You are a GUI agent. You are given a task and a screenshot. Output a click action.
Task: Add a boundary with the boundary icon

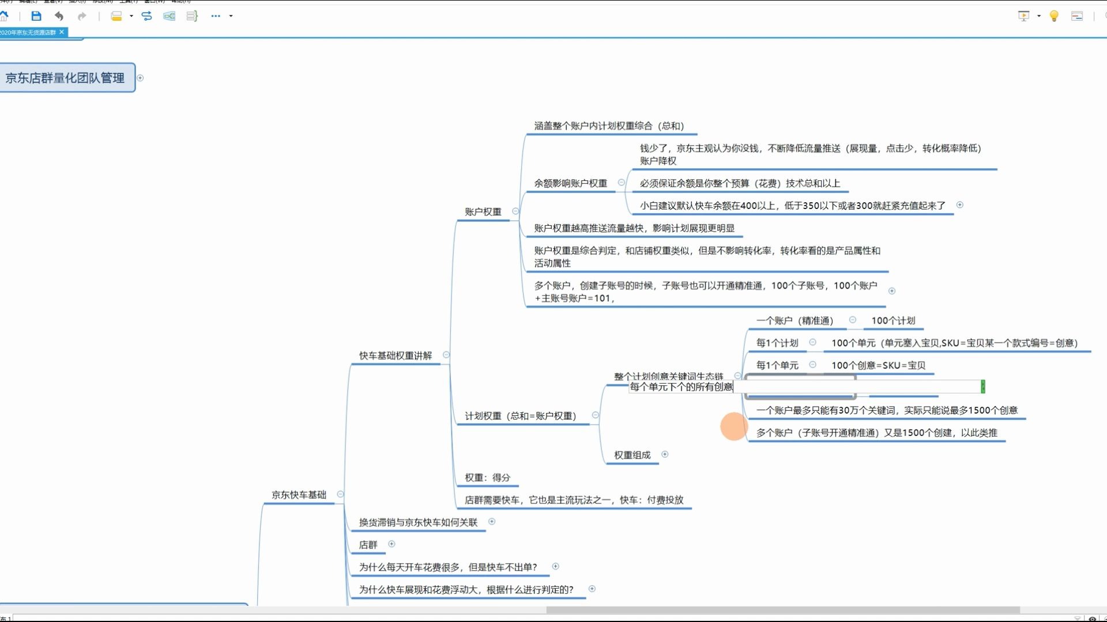click(x=169, y=16)
